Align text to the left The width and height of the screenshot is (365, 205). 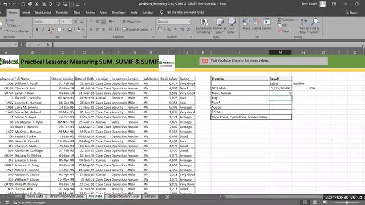click(x=91, y=30)
